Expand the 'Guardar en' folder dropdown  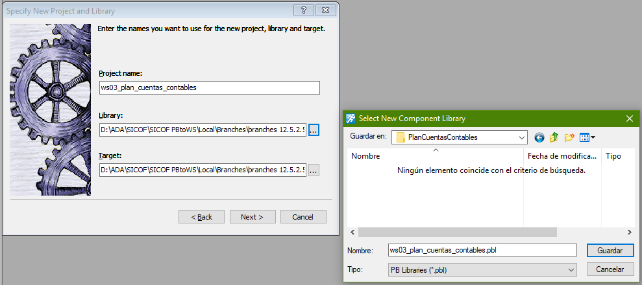pyautogui.click(x=522, y=137)
